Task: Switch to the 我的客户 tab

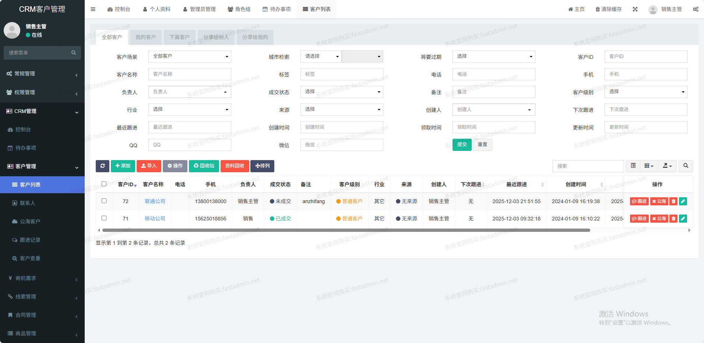Action: 145,37
